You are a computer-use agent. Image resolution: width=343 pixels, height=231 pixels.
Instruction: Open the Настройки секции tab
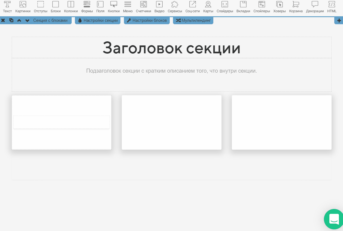[x=98, y=20]
